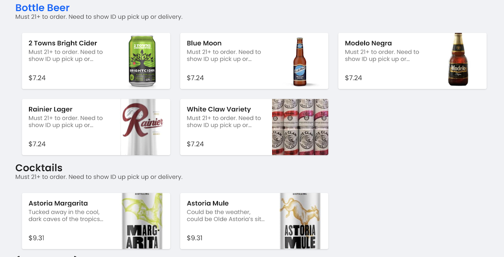Click the $7.24 price under Rainier Lager
Image resolution: width=504 pixels, height=257 pixels.
pos(37,144)
